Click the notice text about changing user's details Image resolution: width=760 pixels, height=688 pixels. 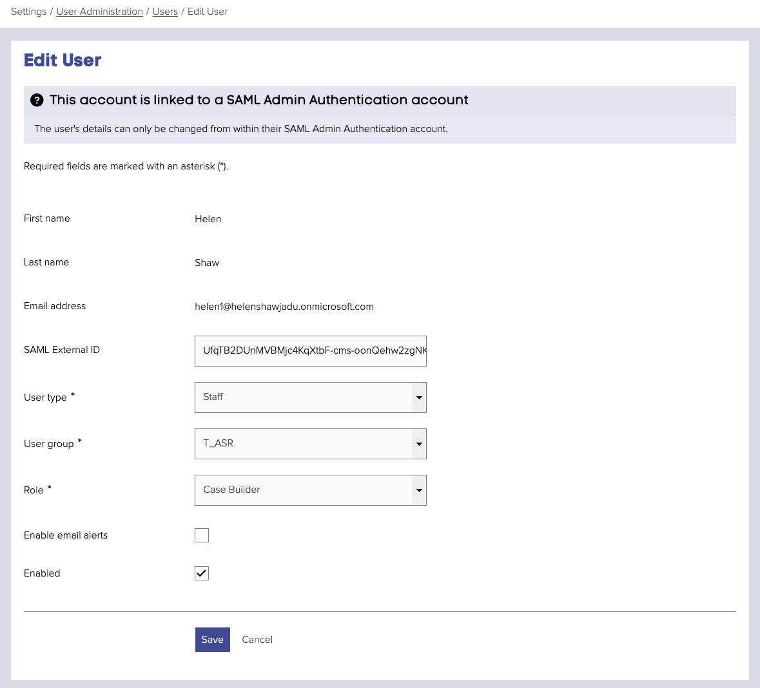(241, 129)
